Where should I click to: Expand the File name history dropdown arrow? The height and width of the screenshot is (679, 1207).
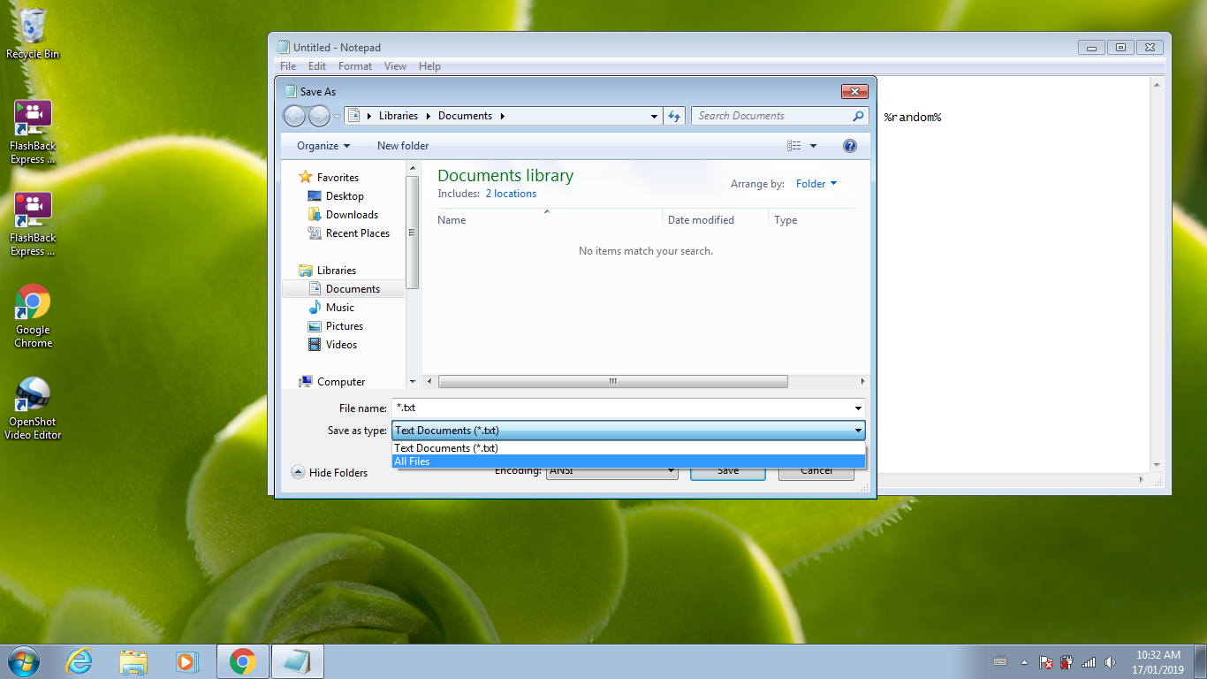pyautogui.click(x=858, y=408)
